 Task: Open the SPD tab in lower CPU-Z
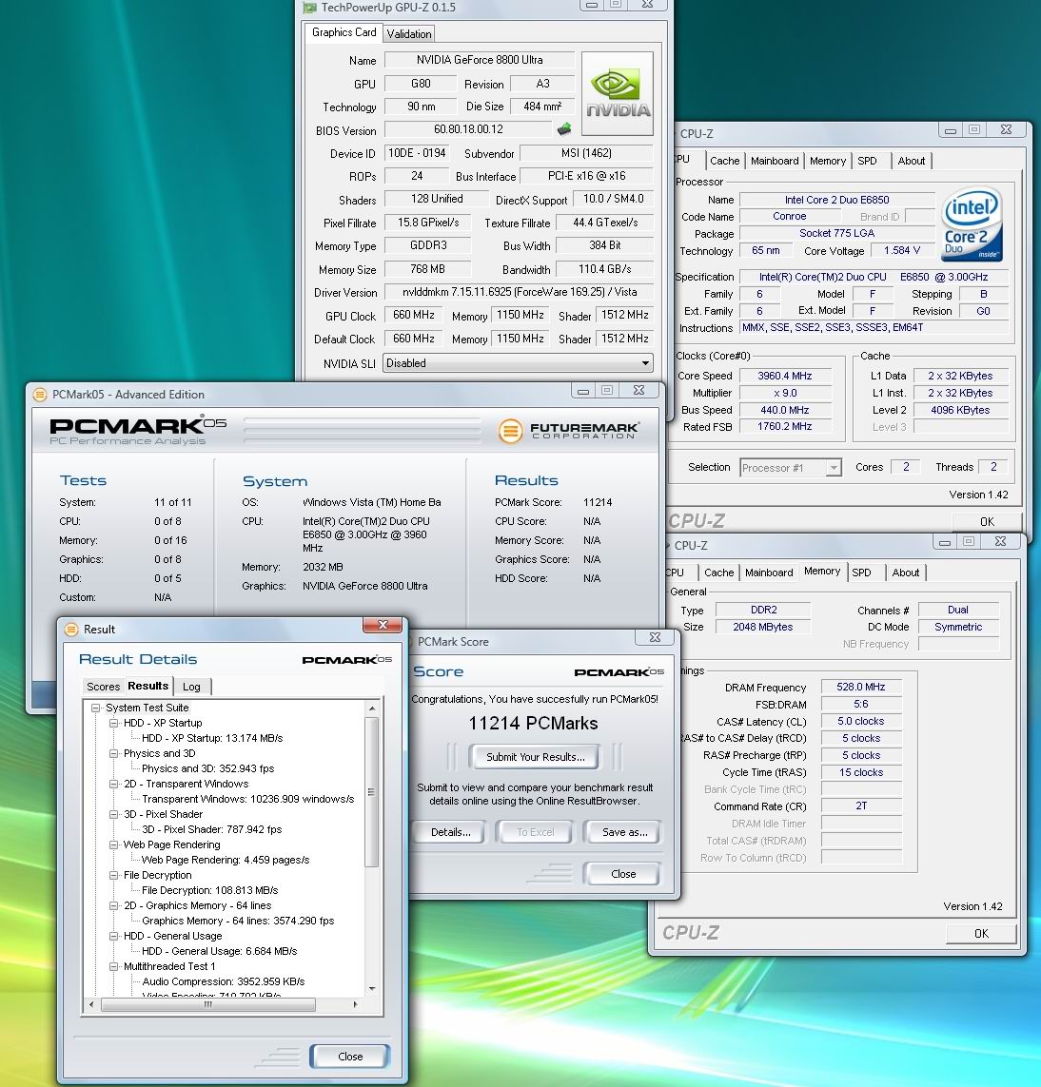pyautogui.click(x=861, y=573)
